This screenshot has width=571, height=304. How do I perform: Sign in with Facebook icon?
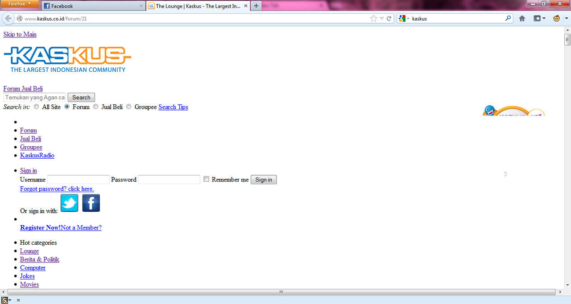(x=91, y=203)
